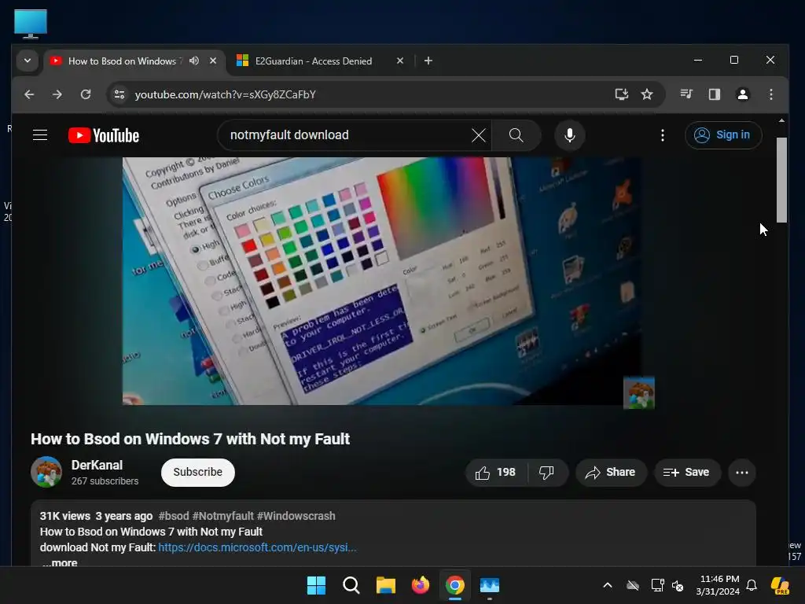Image resolution: width=805 pixels, height=604 pixels.
Task: Like the video with thumbs-up 198
Action: [x=495, y=473]
